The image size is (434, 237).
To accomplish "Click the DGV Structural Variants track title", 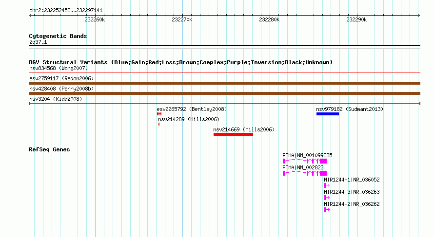I will (x=180, y=62).
